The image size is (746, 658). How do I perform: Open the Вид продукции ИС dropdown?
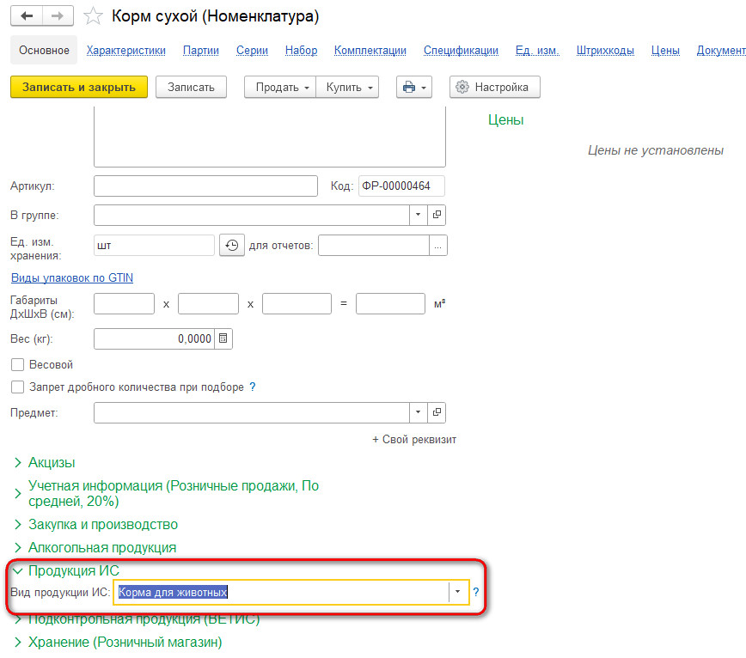[458, 592]
